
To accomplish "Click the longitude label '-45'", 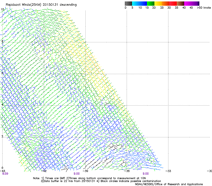I will 3,171.
